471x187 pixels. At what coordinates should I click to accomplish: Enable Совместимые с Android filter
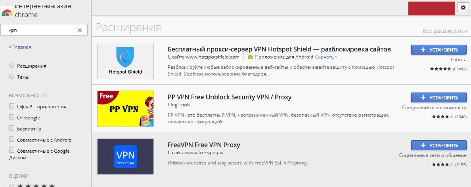coord(12,139)
